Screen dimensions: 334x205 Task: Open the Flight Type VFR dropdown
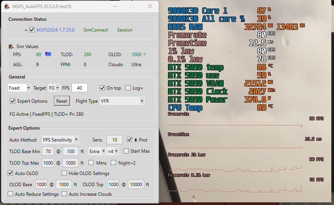coord(122,101)
